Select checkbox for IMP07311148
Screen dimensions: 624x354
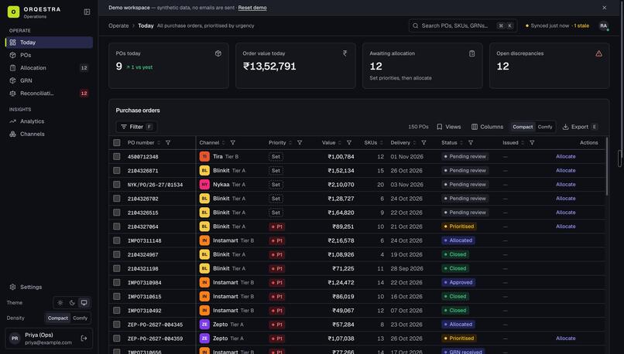pyautogui.click(x=117, y=240)
